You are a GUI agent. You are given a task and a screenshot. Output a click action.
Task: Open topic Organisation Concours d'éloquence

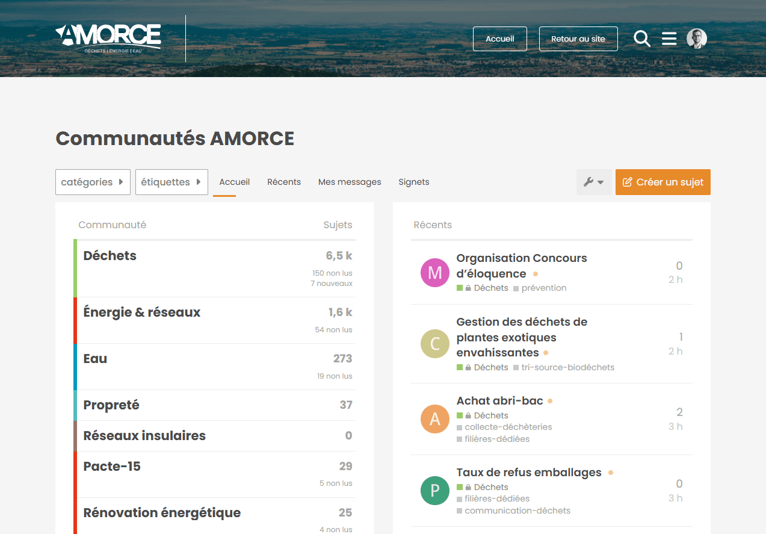pyautogui.click(x=522, y=265)
